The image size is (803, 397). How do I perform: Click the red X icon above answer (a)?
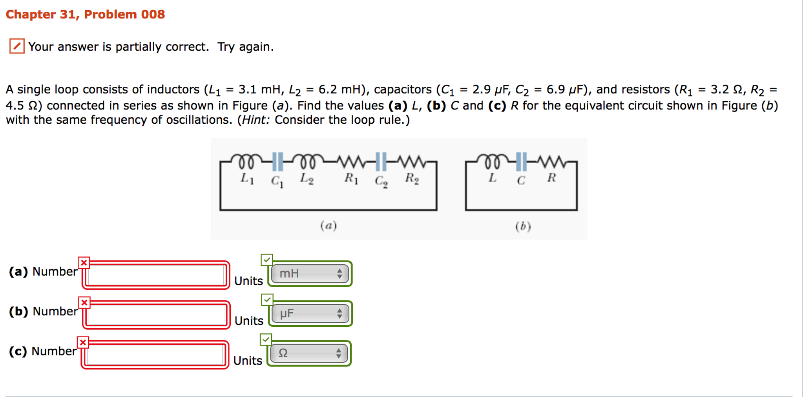coord(84,262)
